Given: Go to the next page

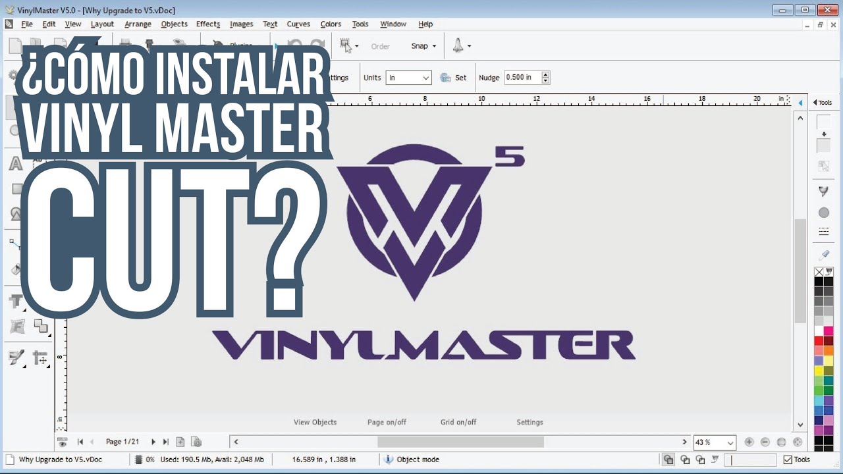Looking at the screenshot, I should point(153,442).
